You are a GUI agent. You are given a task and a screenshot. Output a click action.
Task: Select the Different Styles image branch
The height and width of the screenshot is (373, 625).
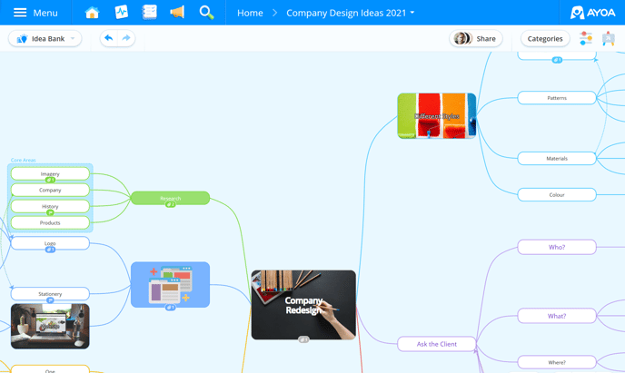click(436, 116)
